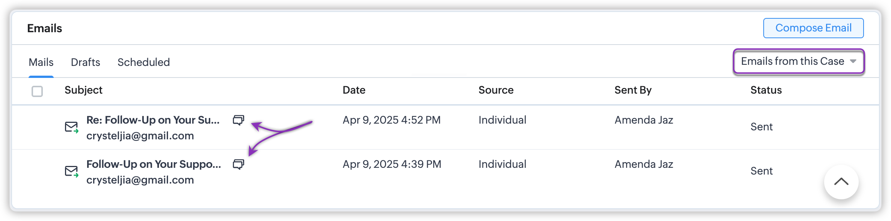Open the Drafts tab
This screenshot has height=221, width=891.
[x=85, y=62]
